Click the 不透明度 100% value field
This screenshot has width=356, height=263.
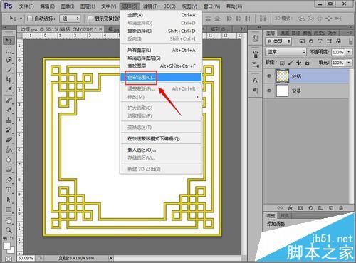[338, 52]
